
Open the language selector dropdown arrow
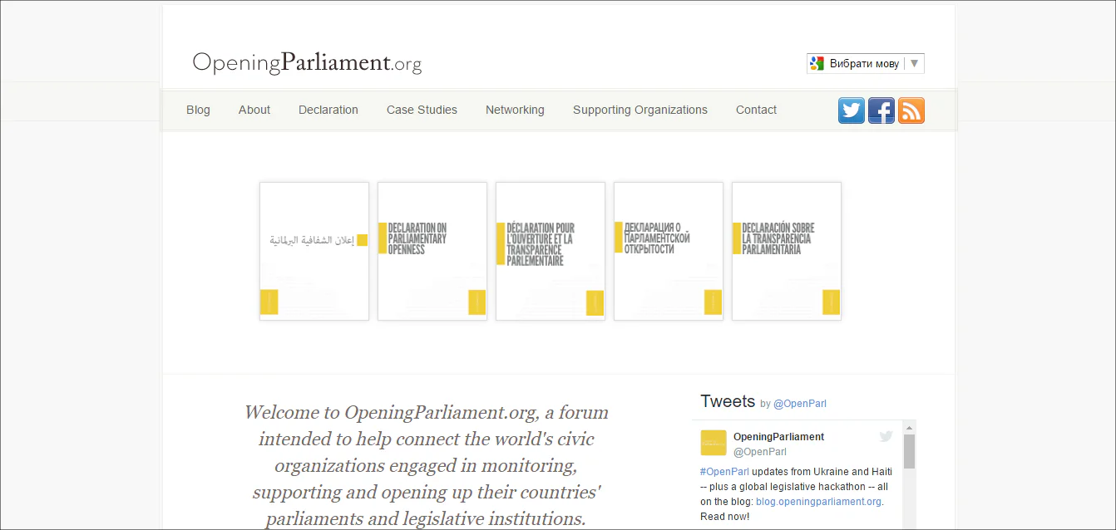[915, 63]
